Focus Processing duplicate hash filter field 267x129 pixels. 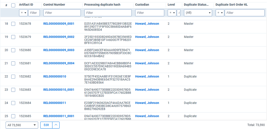pyautogui.click(x=108, y=13)
